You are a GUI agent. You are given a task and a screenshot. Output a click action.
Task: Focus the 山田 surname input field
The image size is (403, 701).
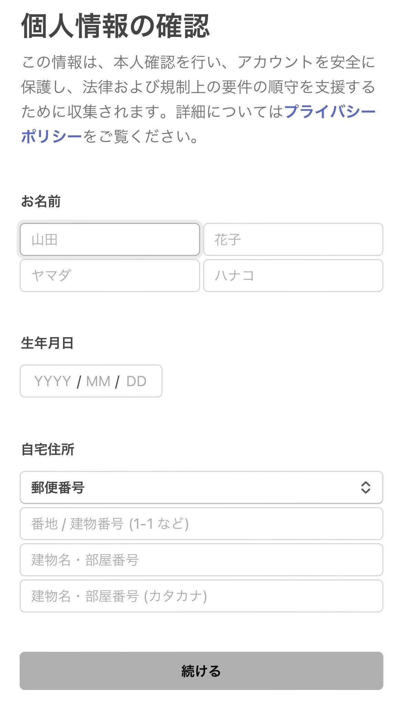tap(110, 241)
